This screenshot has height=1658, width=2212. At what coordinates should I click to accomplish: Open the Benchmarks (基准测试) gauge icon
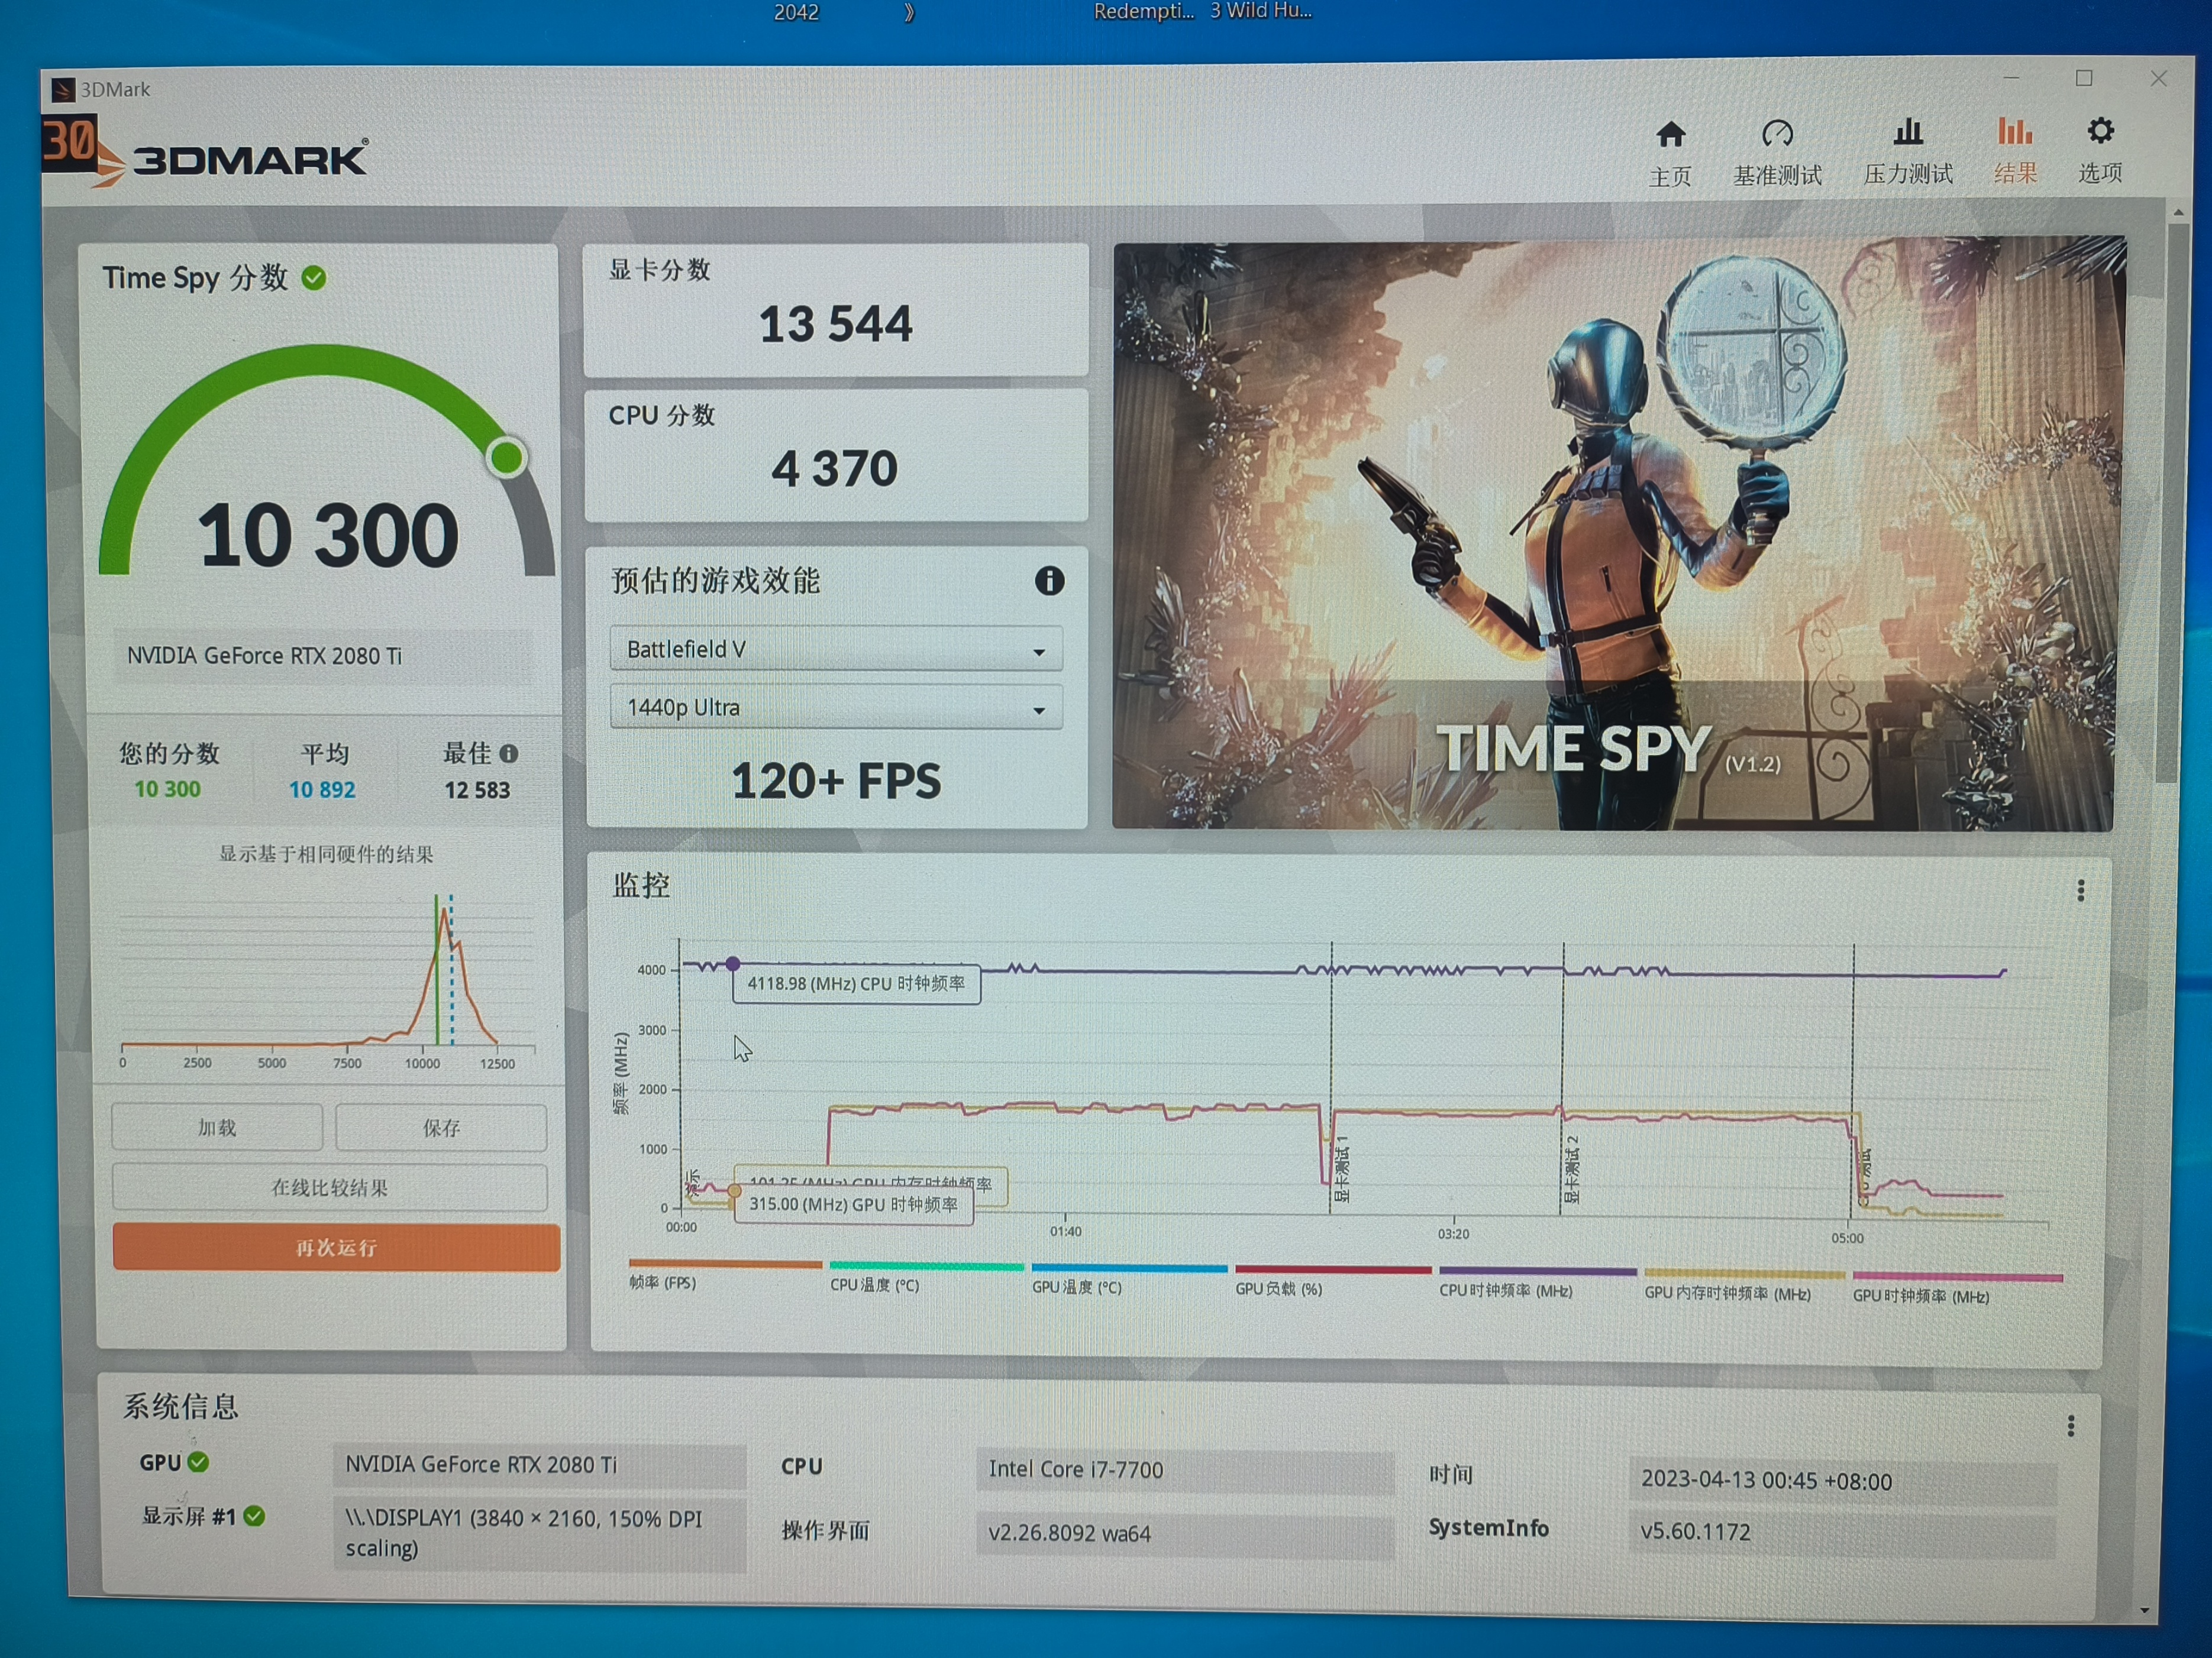coord(1777,134)
